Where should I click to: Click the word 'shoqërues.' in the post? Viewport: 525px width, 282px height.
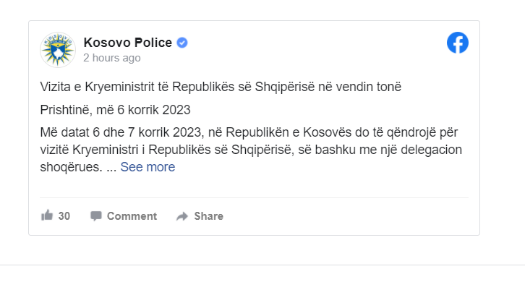click(72, 167)
